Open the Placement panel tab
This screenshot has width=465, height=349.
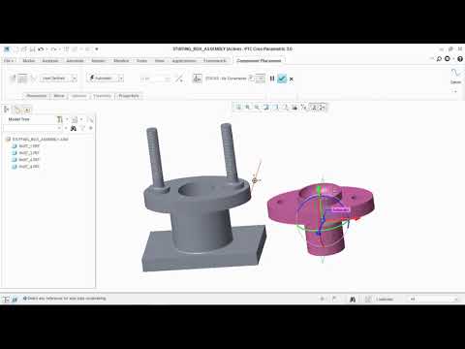37,96
